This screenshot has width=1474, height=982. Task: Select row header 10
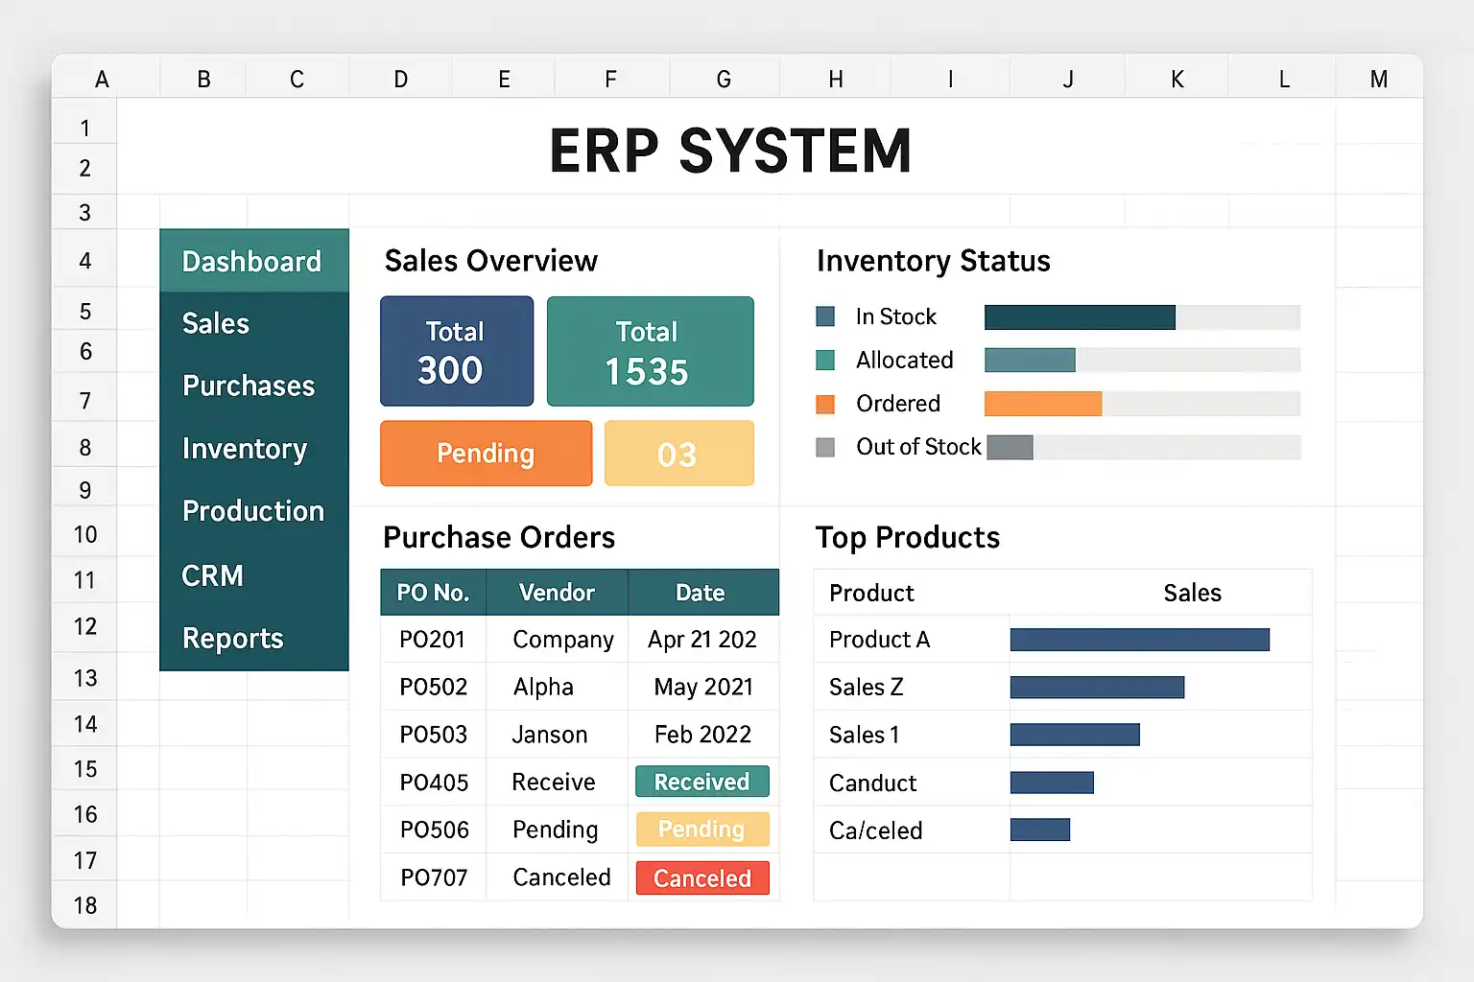pos(85,535)
